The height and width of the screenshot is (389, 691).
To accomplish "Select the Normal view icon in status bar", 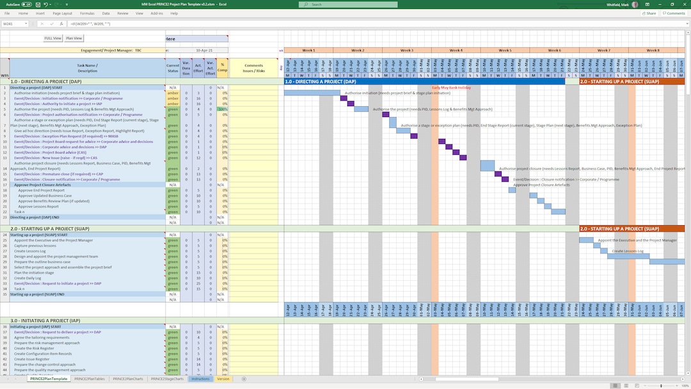I will pyautogui.click(x=616, y=385).
